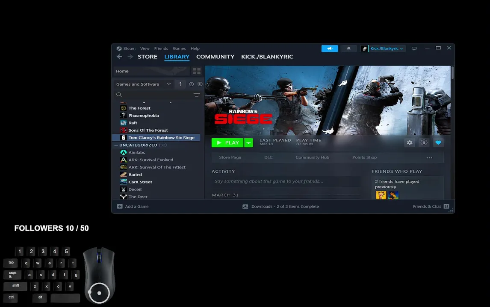Switch to the STORE tab

[x=148, y=57]
